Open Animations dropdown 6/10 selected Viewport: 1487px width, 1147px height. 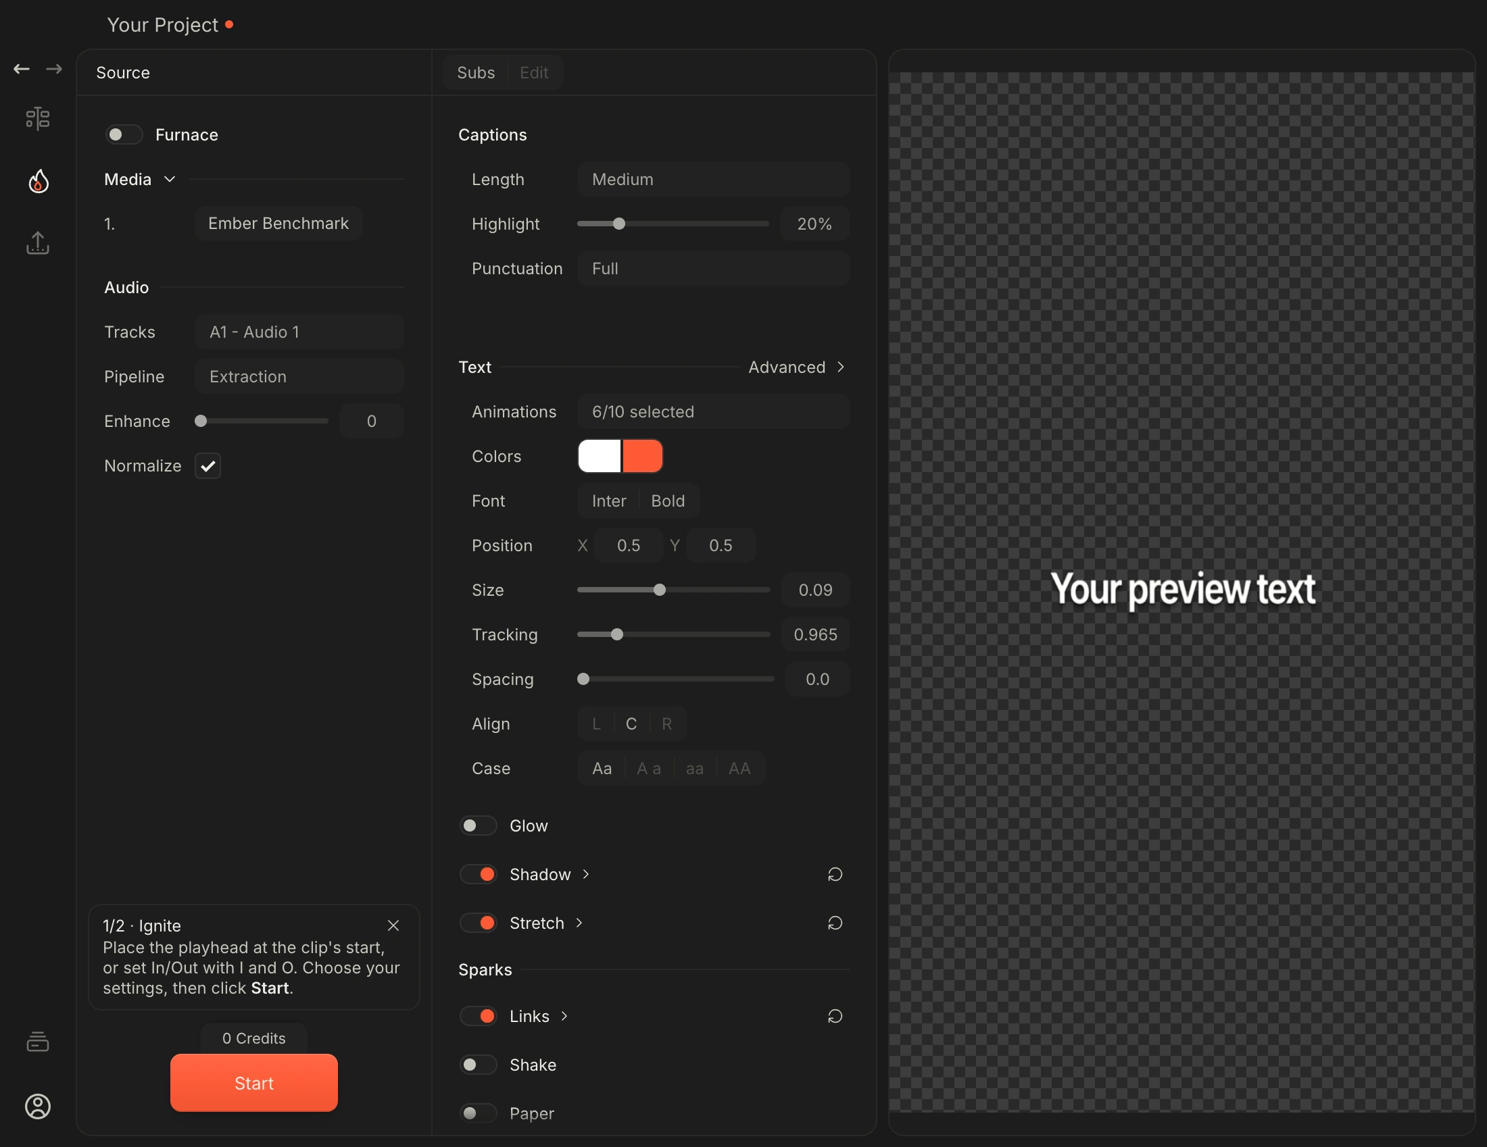[x=713, y=412]
